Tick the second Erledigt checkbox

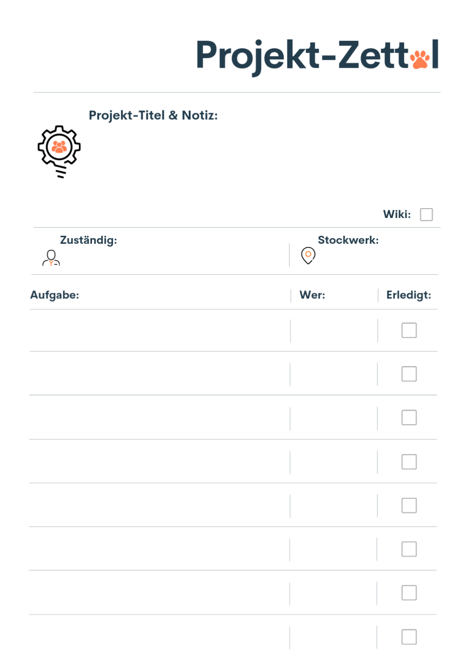click(409, 374)
